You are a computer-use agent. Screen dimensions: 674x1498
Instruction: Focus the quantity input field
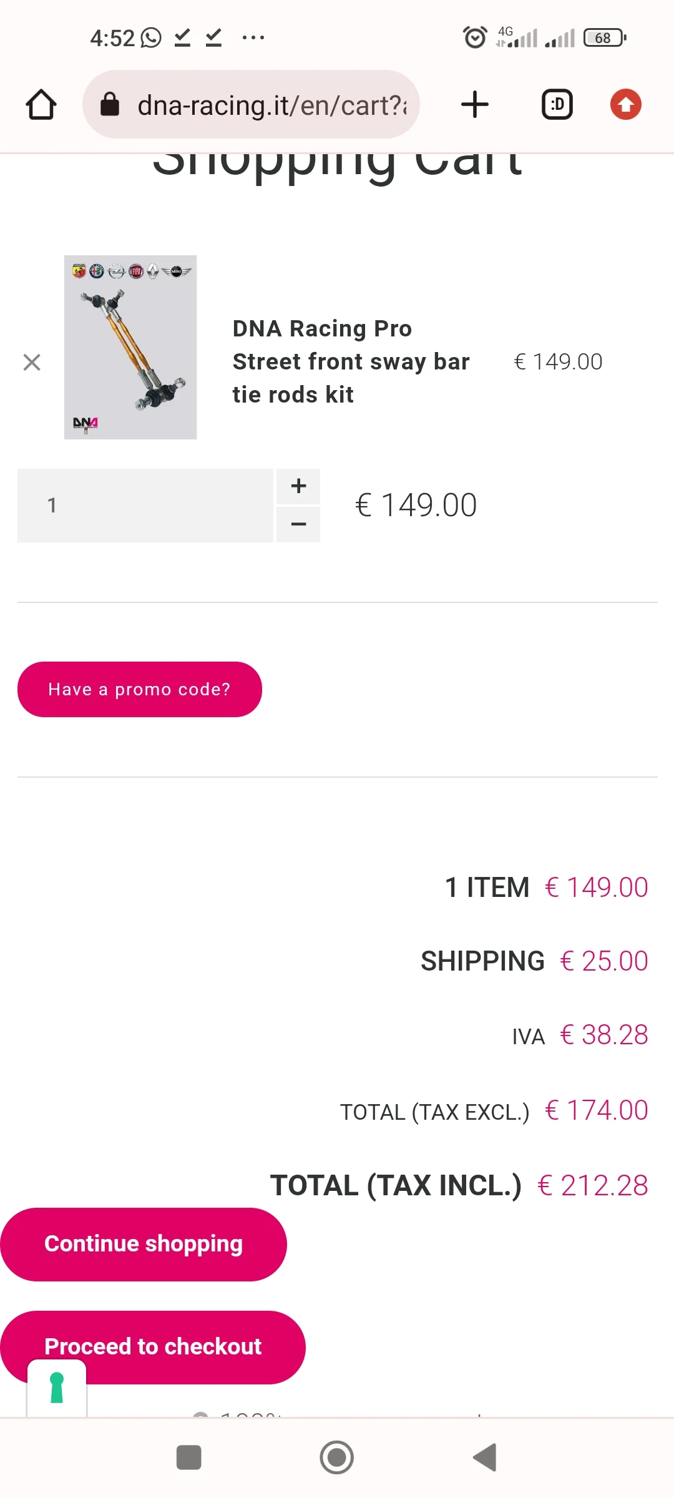tap(145, 506)
